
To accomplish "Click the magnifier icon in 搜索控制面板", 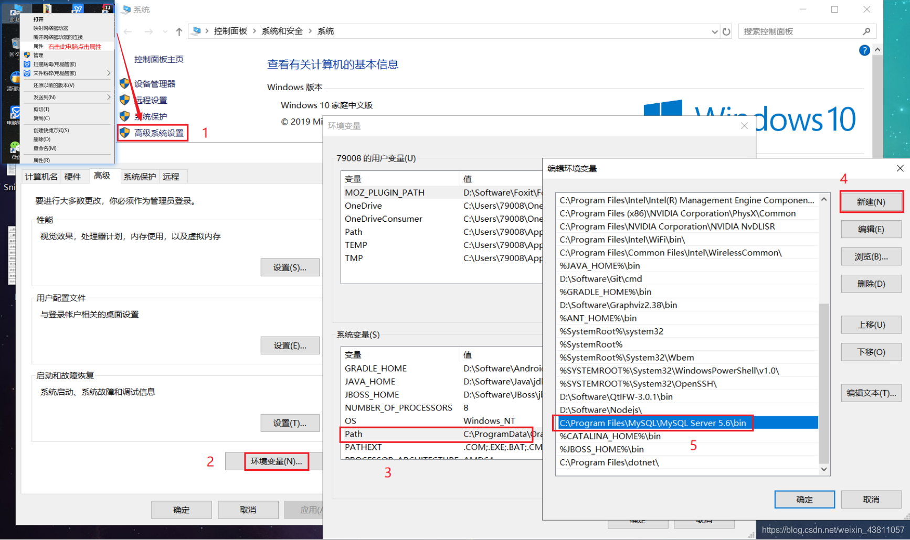I will 866,31.
